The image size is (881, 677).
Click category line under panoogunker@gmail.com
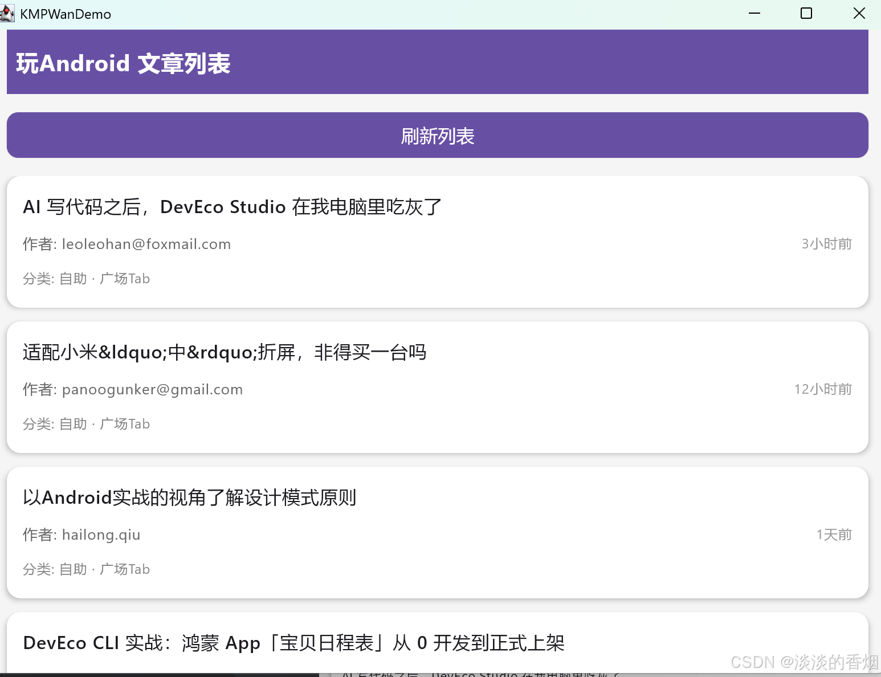[87, 424]
